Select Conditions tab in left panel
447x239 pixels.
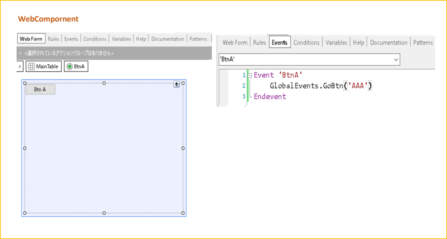[95, 39]
